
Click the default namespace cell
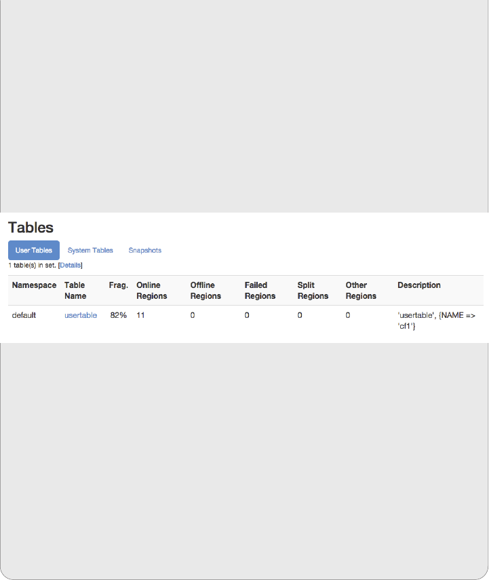[x=24, y=316]
